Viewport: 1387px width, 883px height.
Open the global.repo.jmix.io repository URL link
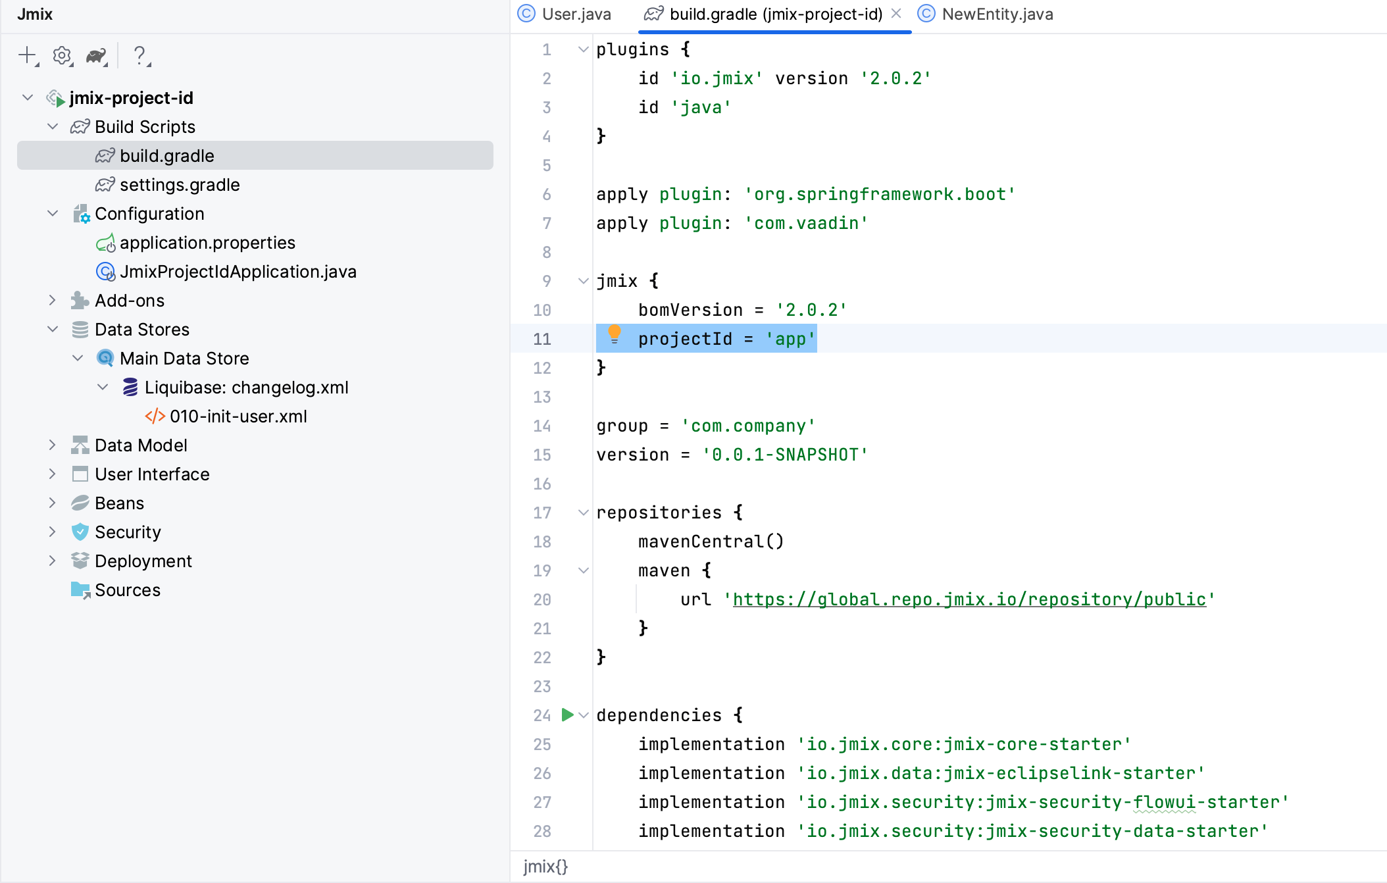969,599
